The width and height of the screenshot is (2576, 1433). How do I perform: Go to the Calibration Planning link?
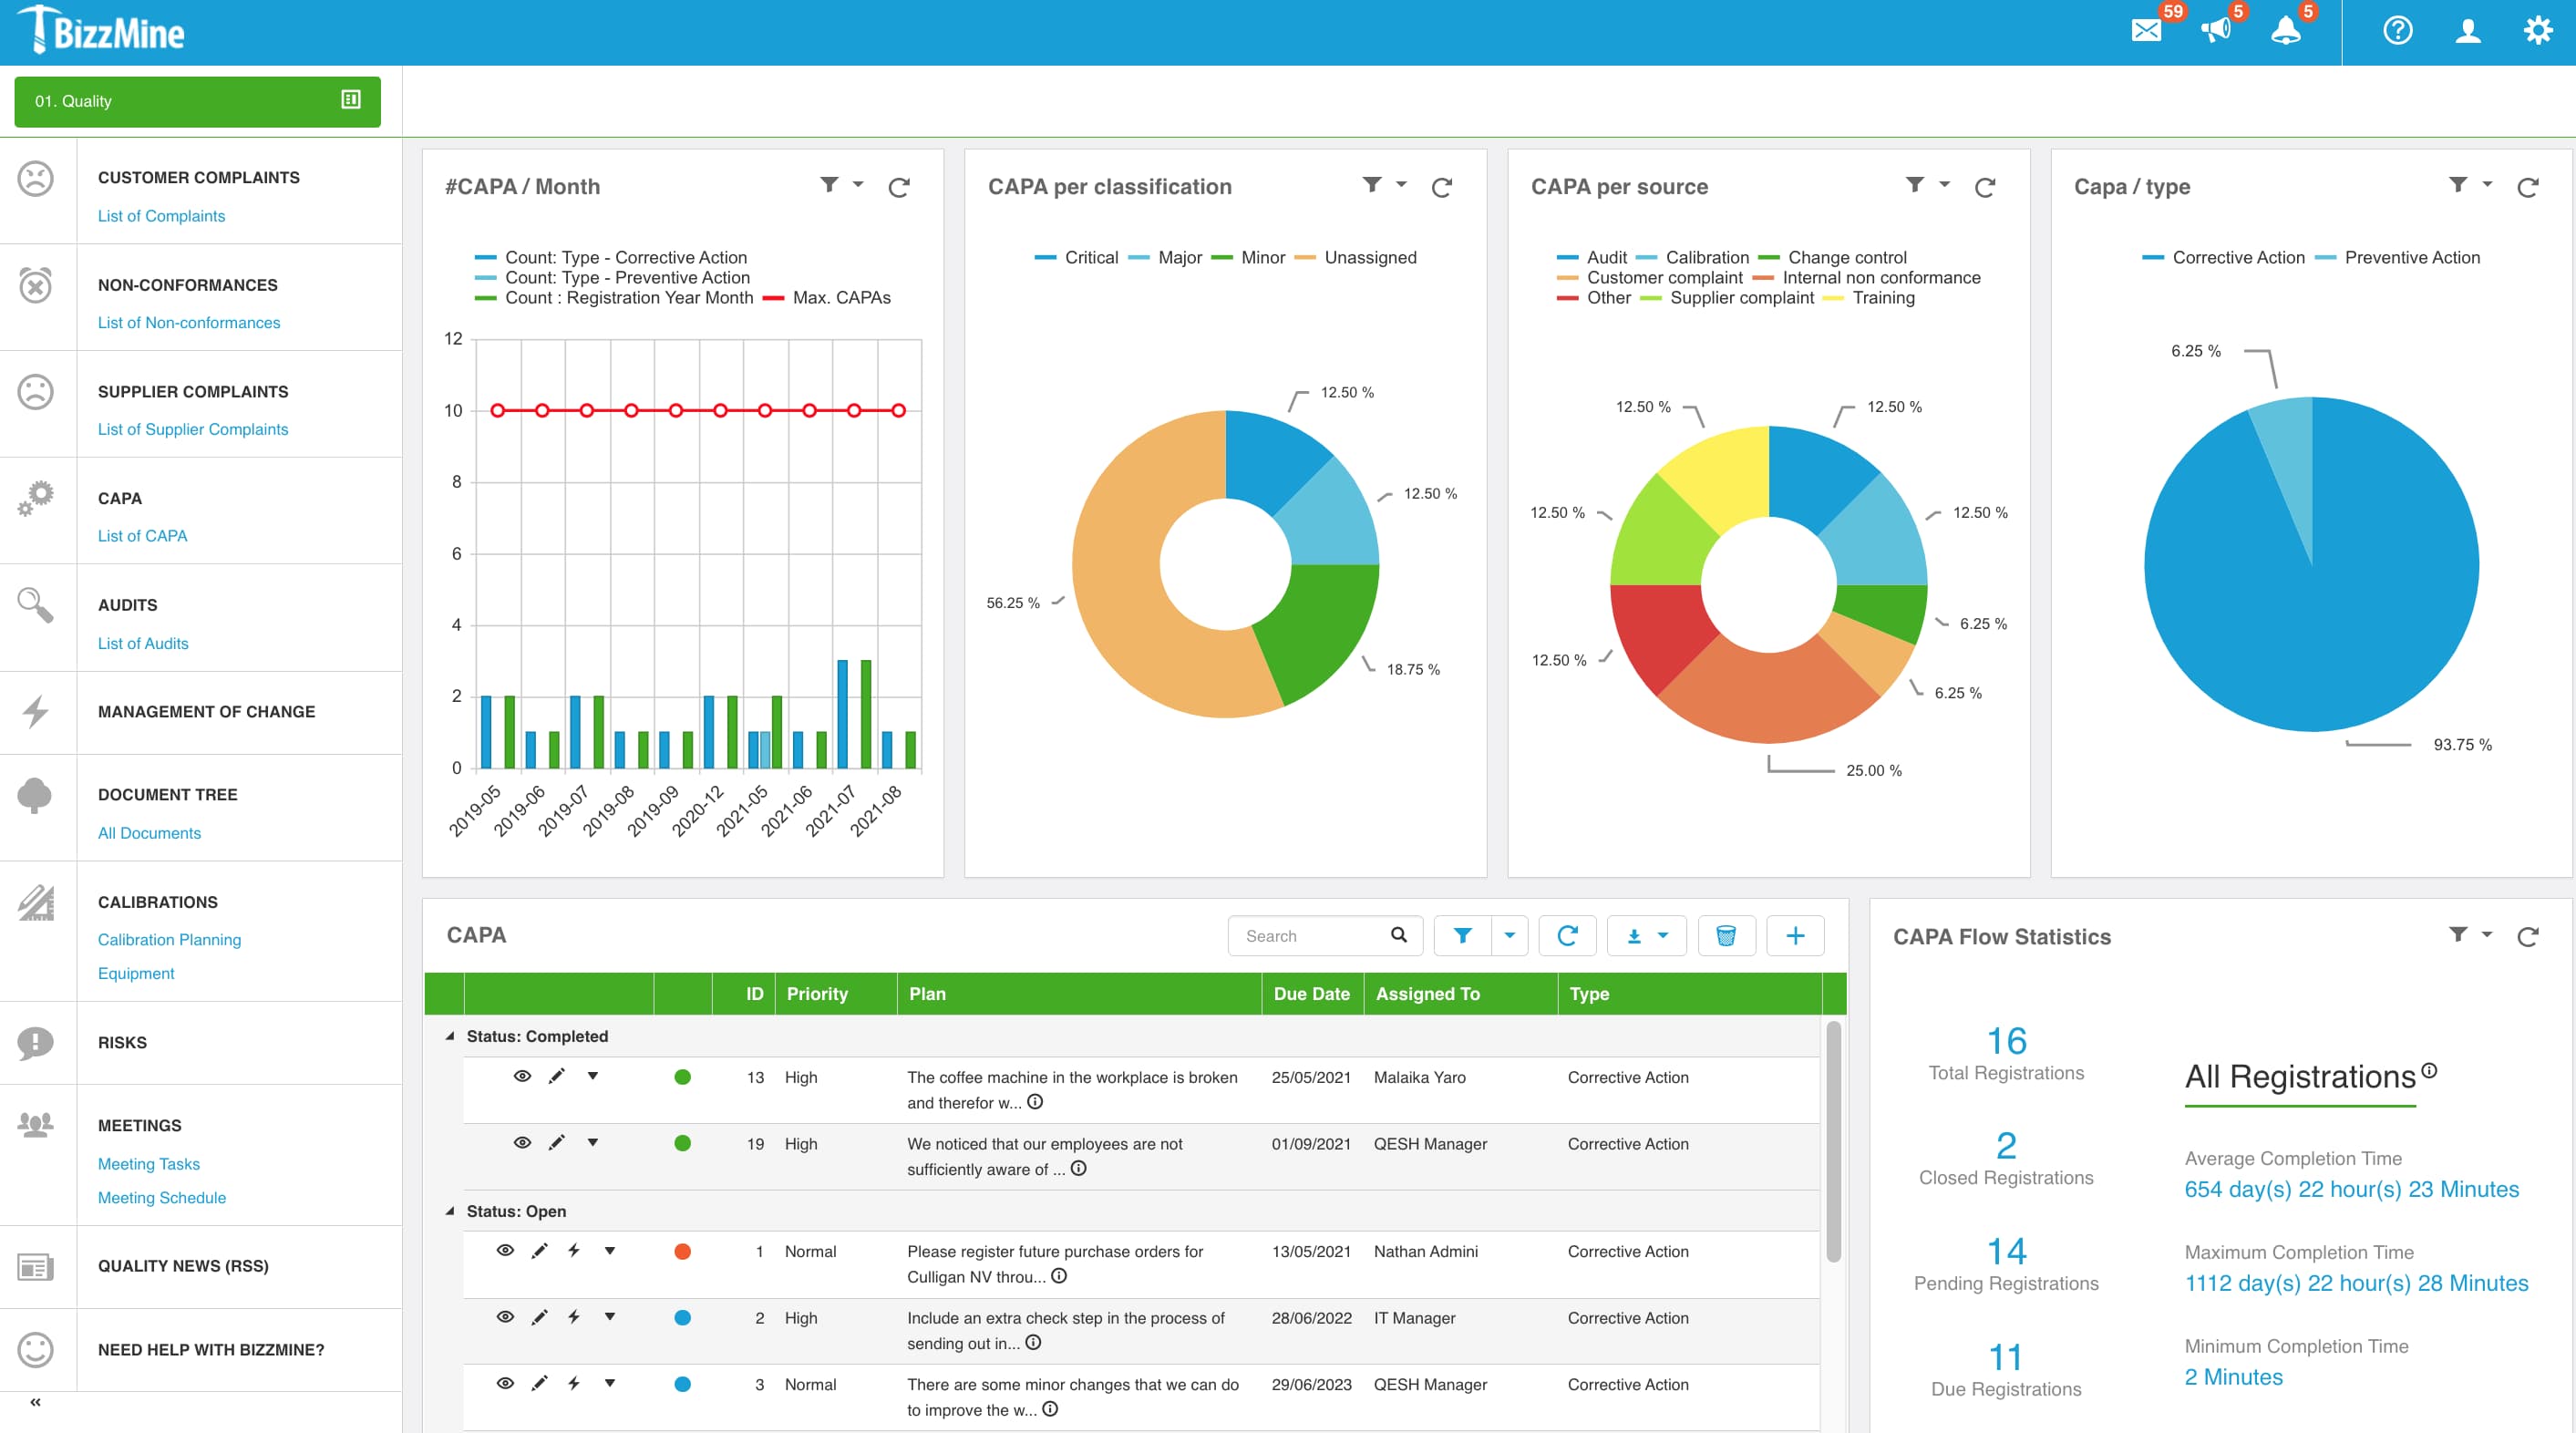[x=169, y=939]
